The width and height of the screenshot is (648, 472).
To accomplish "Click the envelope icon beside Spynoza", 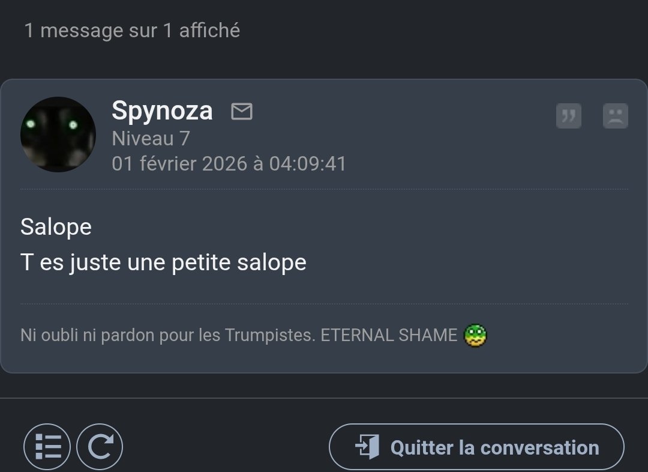I will point(242,111).
